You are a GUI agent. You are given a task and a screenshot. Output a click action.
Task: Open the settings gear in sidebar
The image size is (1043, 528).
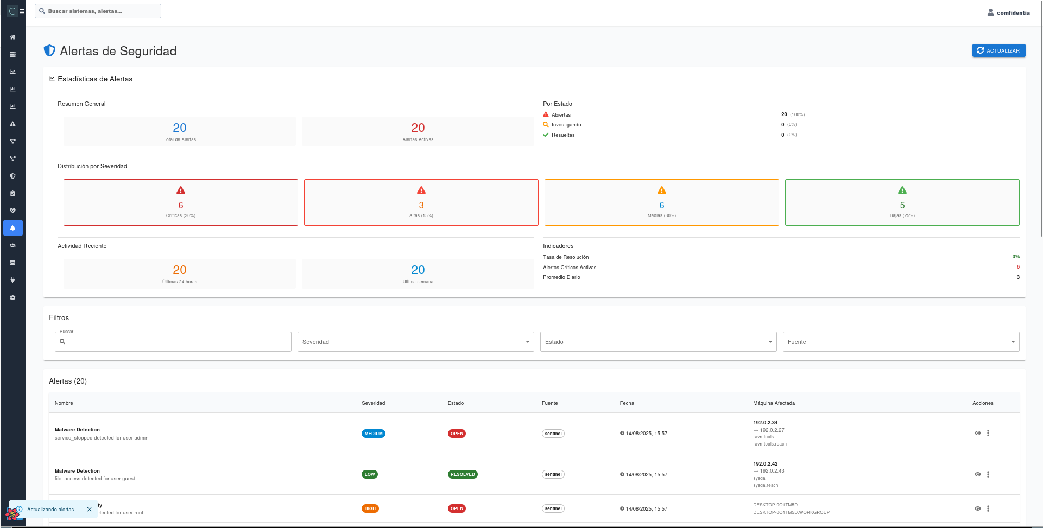[12, 297]
